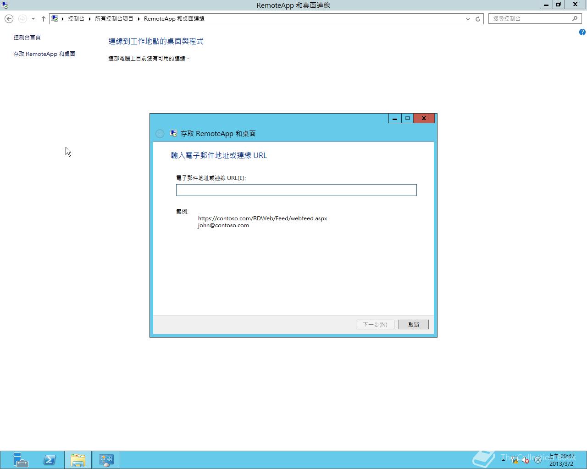Show hidden tray icons arrow
Screen dimensions: 587x469
503,459
